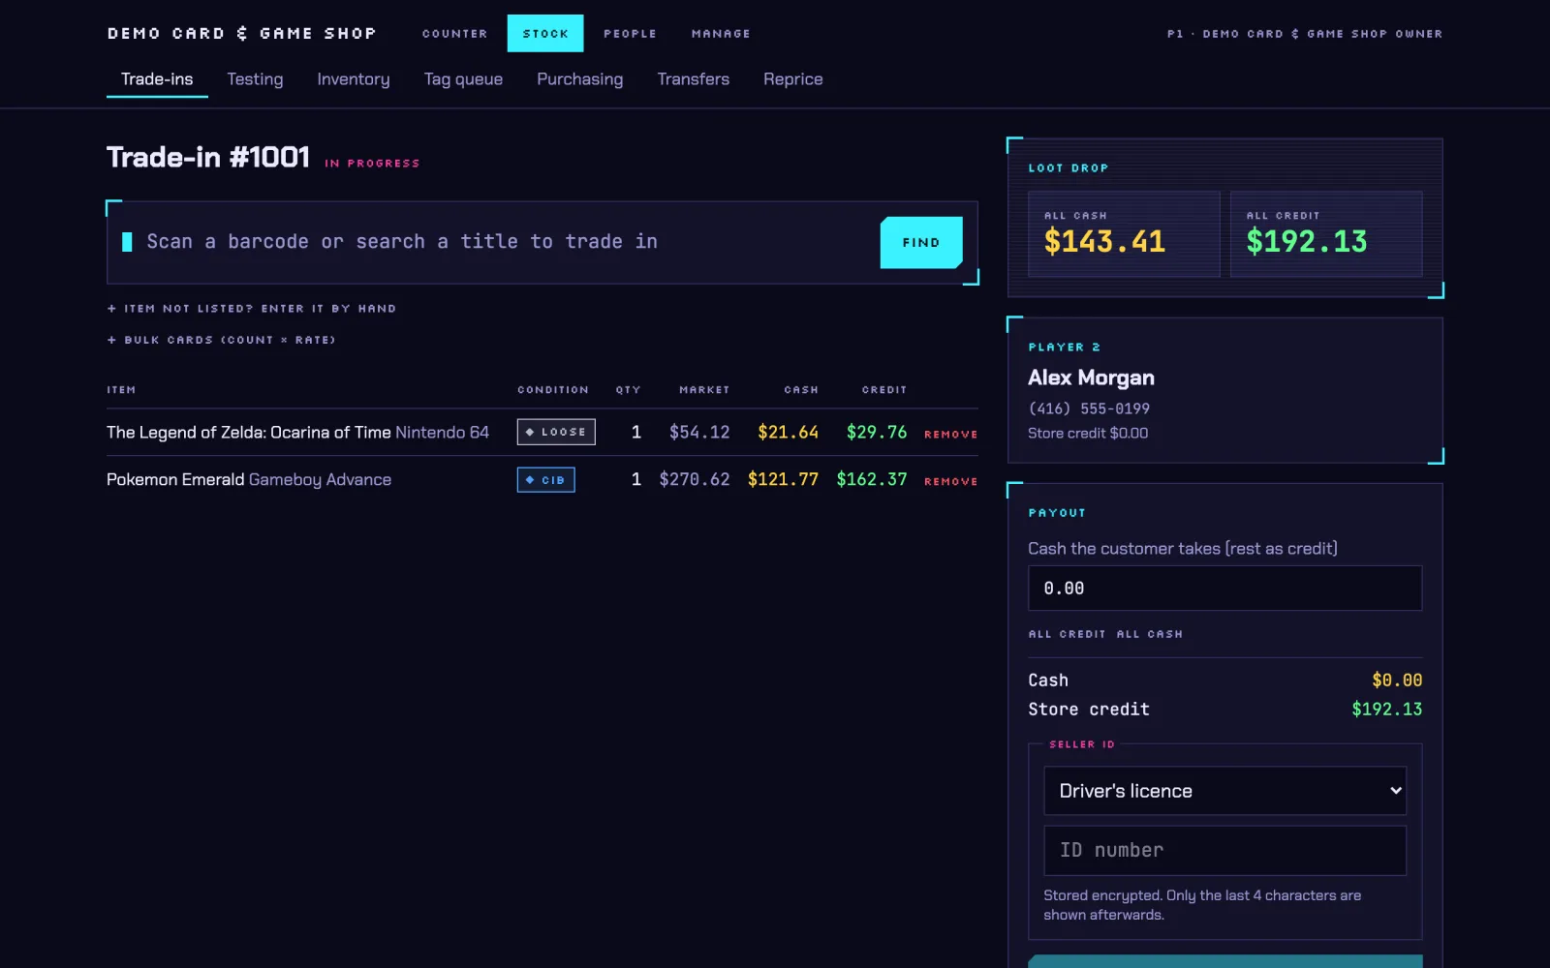
Task: Click the Pokemon Emerald quantity value
Action: (x=636, y=480)
